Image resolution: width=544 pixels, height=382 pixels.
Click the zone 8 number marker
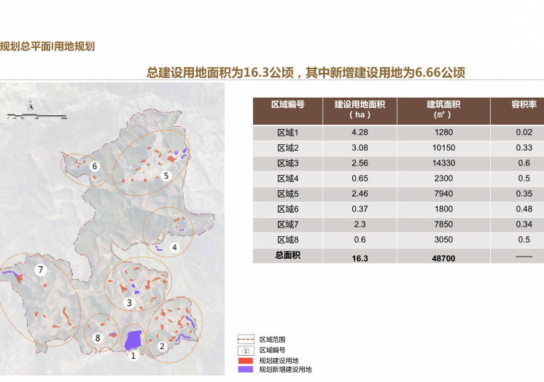98,338
